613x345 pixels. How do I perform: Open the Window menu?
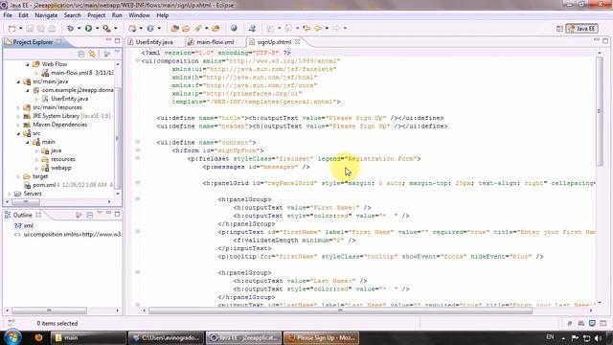tap(139, 15)
